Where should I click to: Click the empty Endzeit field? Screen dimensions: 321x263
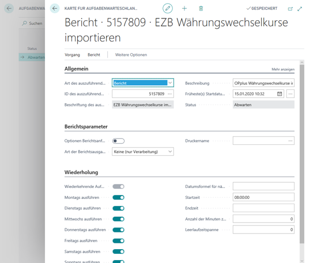click(263, 208)
